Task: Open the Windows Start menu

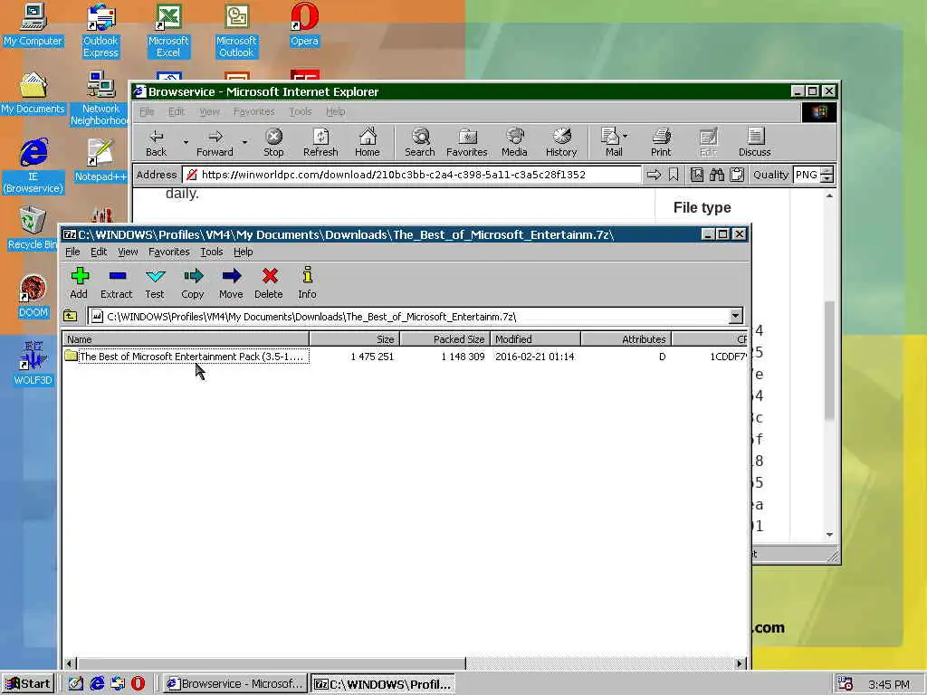Action: (x=28, y=684)
